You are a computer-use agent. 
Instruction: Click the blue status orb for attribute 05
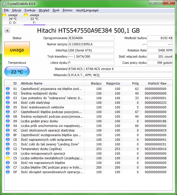pos(8,107)
